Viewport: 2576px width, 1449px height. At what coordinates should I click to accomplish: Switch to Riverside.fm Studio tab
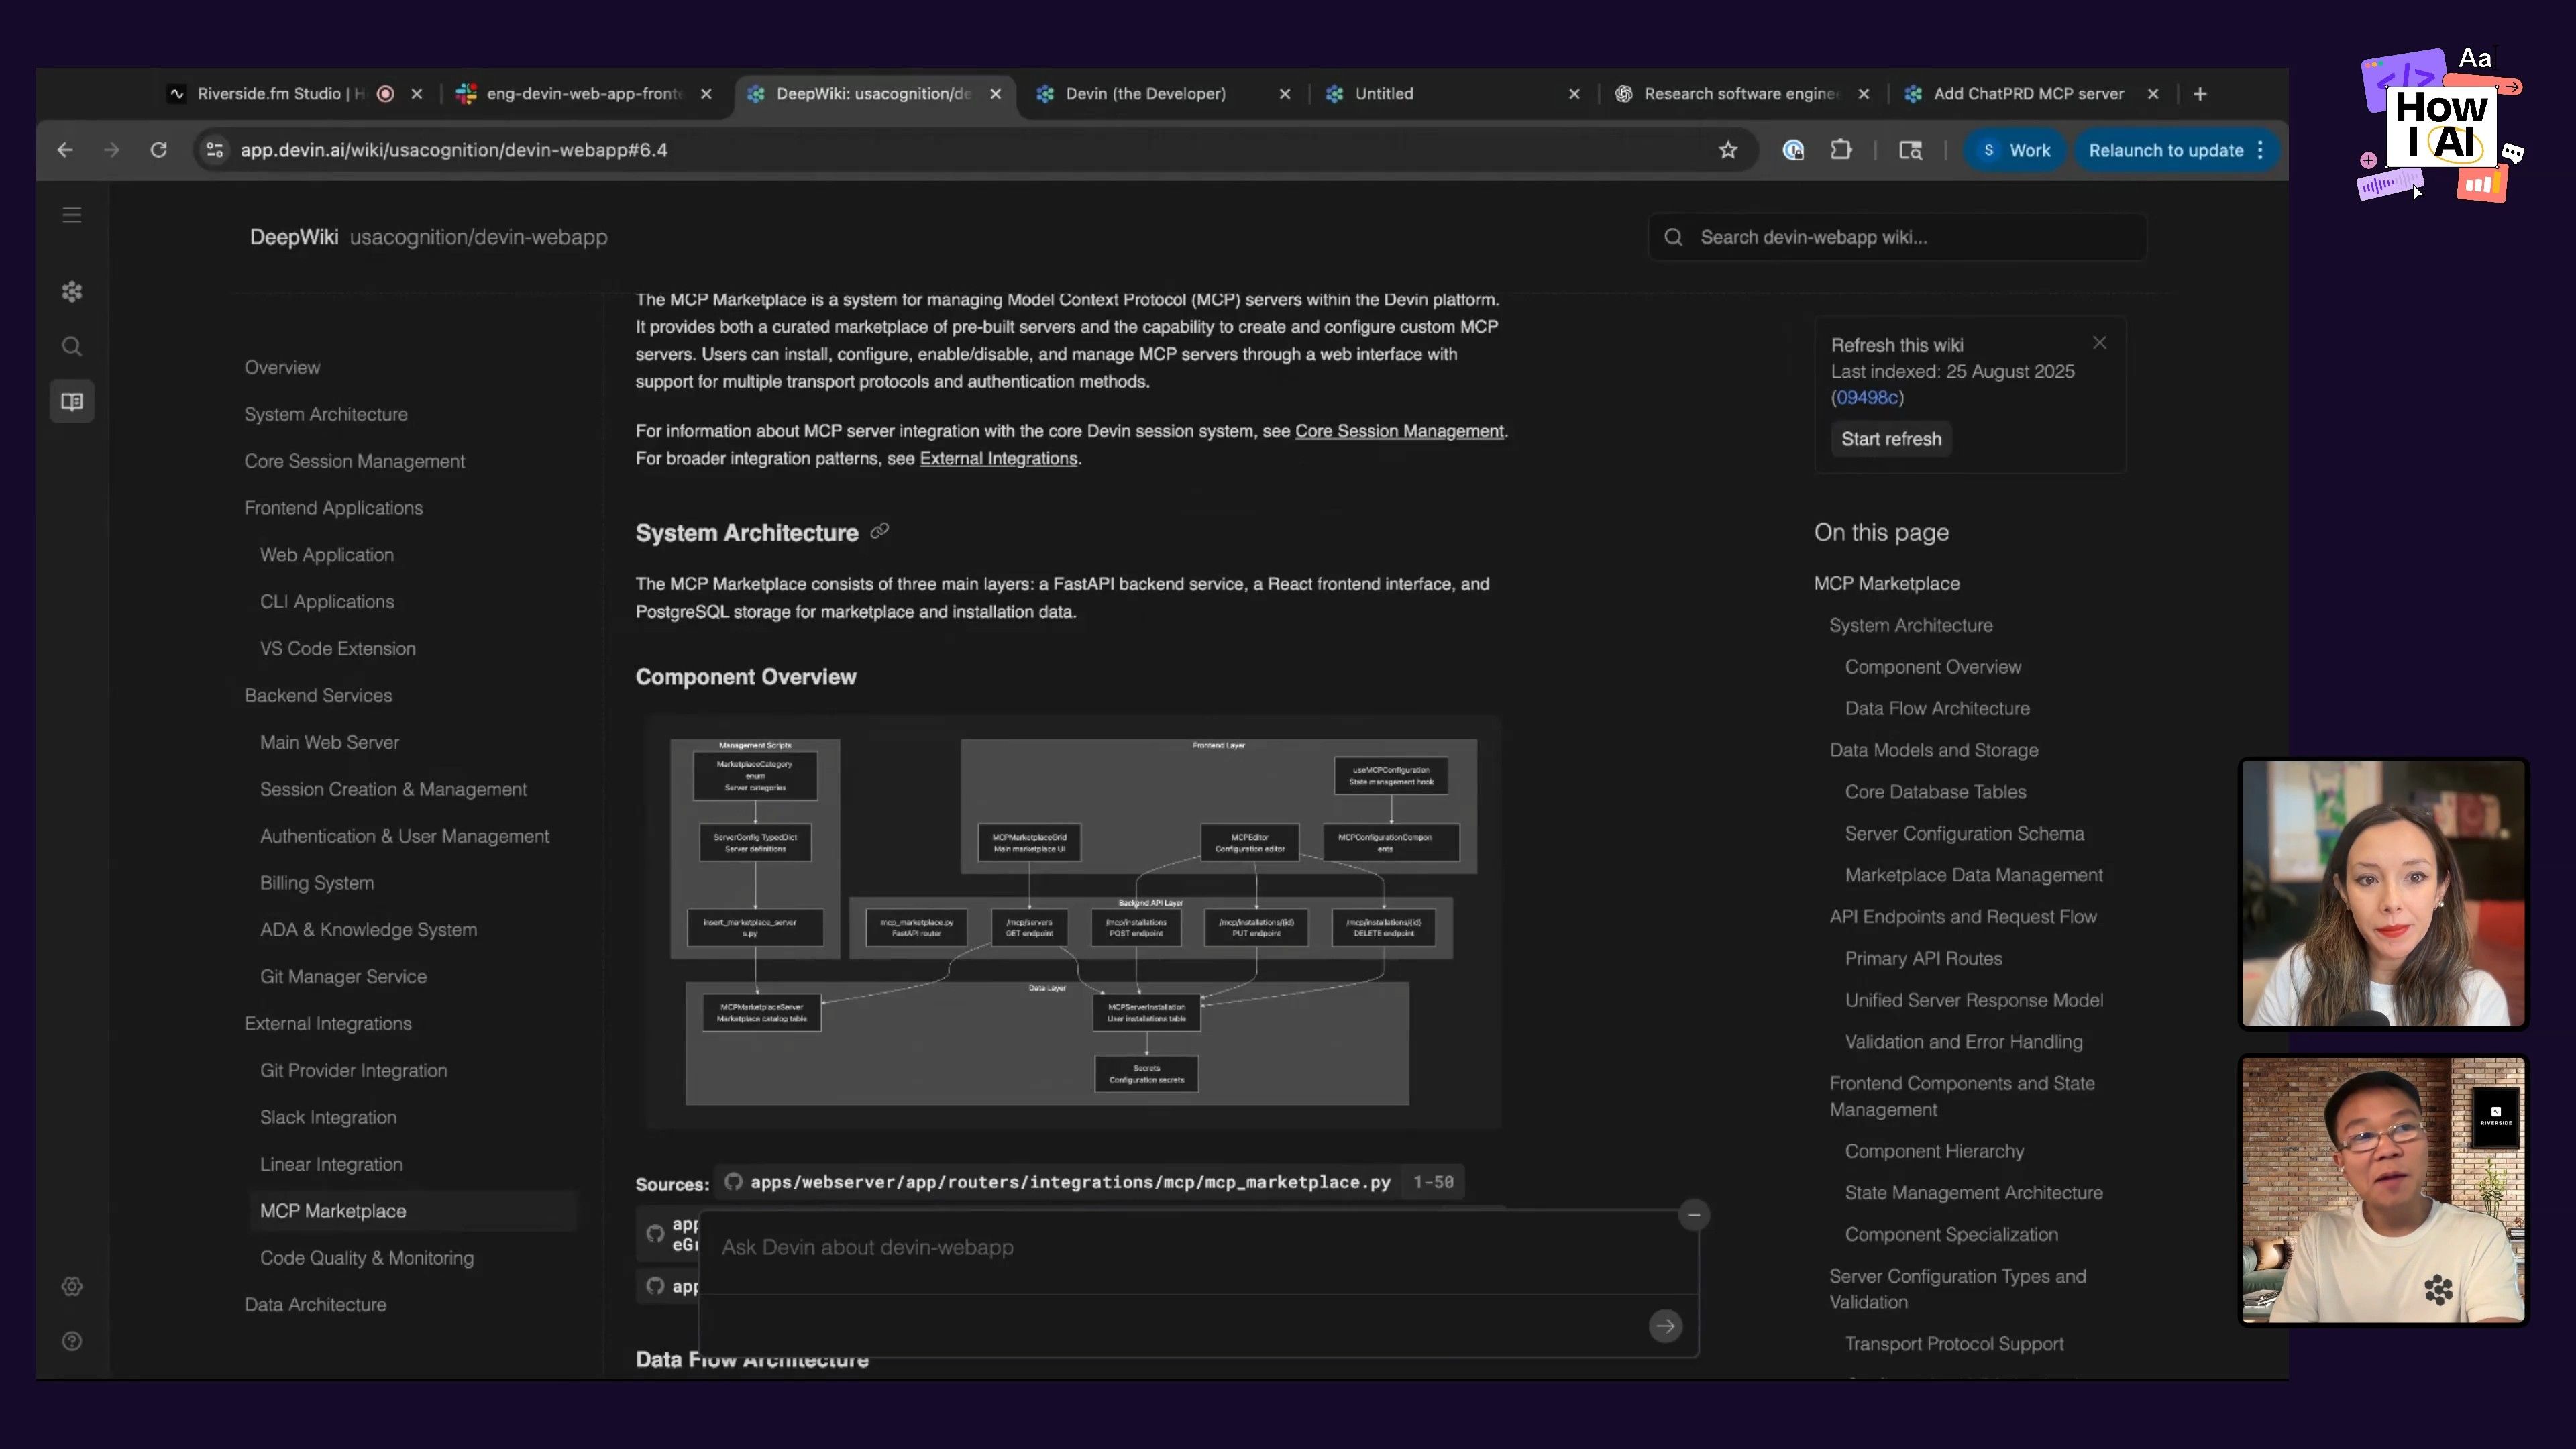point(280,94)
